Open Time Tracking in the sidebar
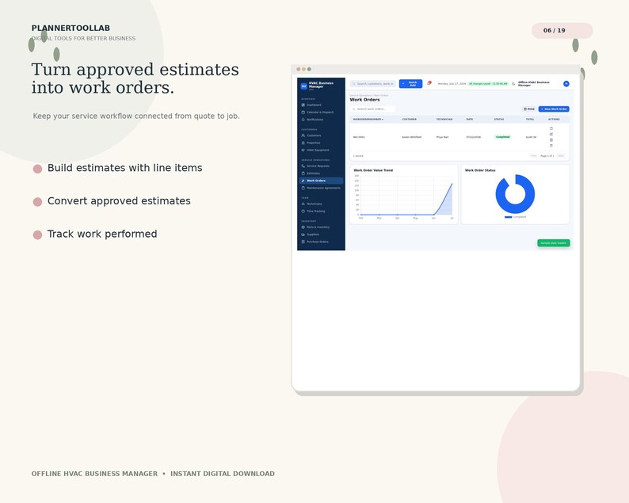Image resolution: width=629 pixels, height=503 pixels. click(x=320, y=211)
